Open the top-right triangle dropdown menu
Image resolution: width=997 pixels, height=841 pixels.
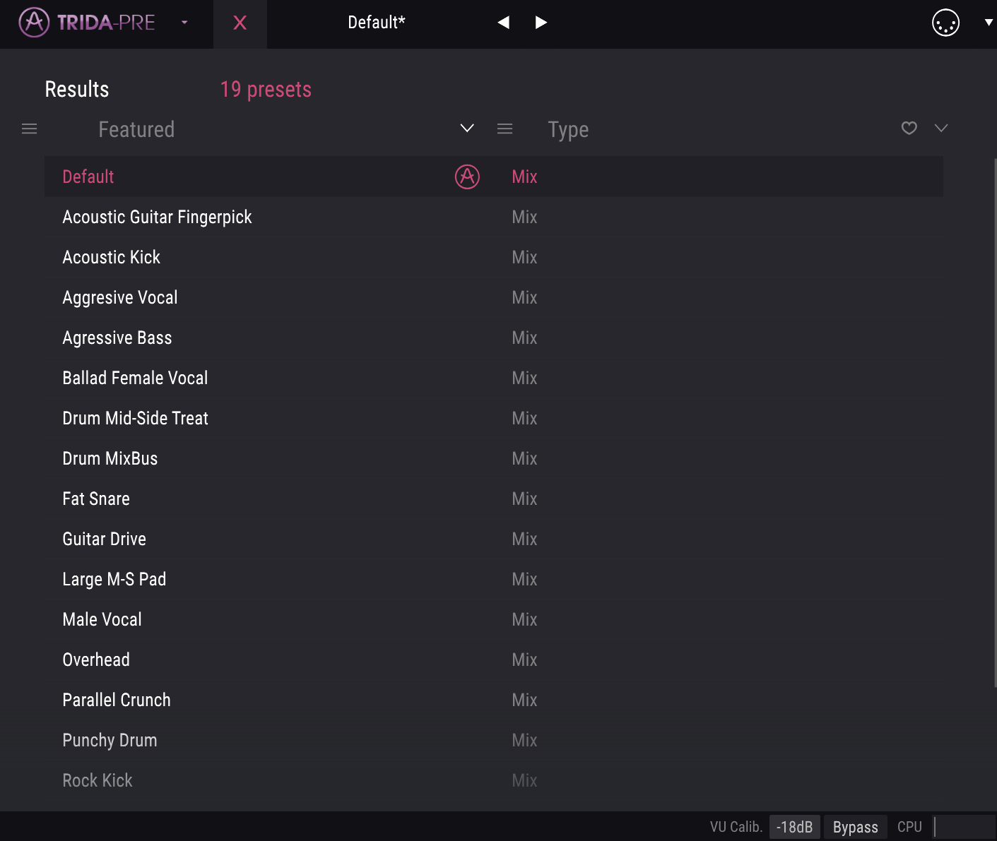coord(989,22)
